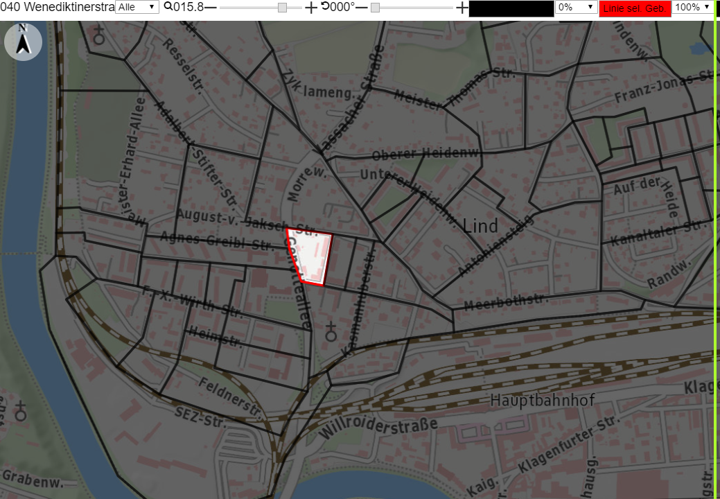The width and height of the screenshot is (720, 499).
Task: Click the zoom minus icon
Action: [x=210, y=8]
